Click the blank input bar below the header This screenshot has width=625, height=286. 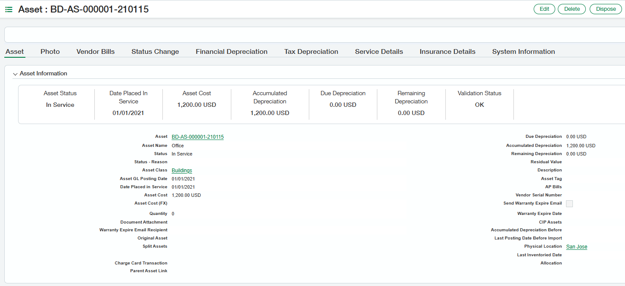(x=312, y=34)
